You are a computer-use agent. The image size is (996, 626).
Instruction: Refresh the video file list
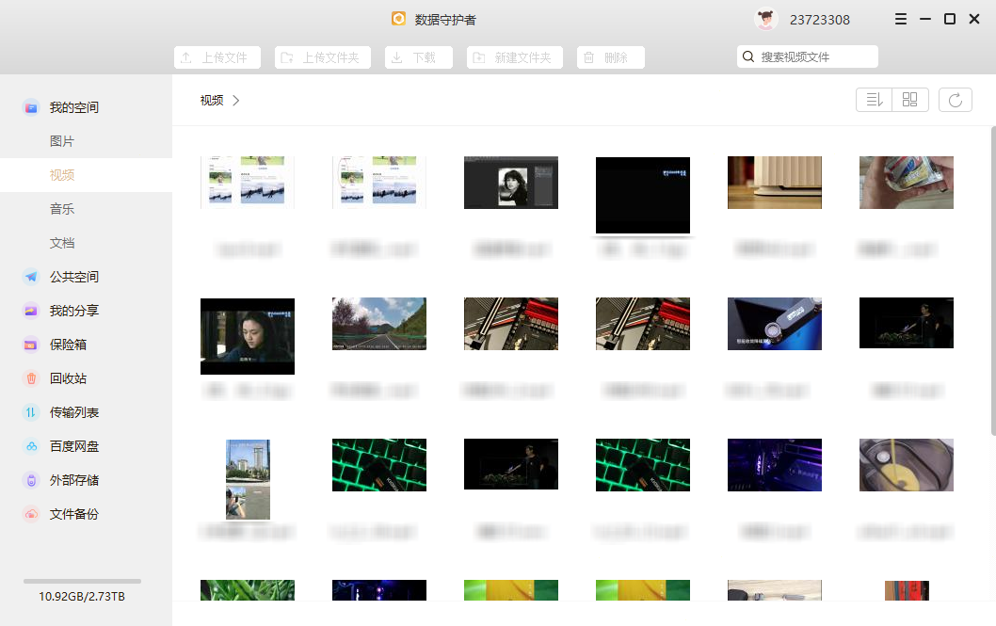[955, 100]
